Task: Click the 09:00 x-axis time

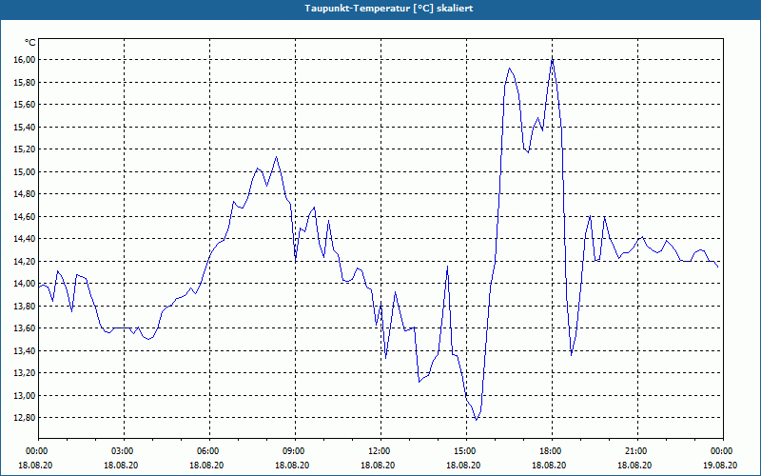Action: pos(293,451)
